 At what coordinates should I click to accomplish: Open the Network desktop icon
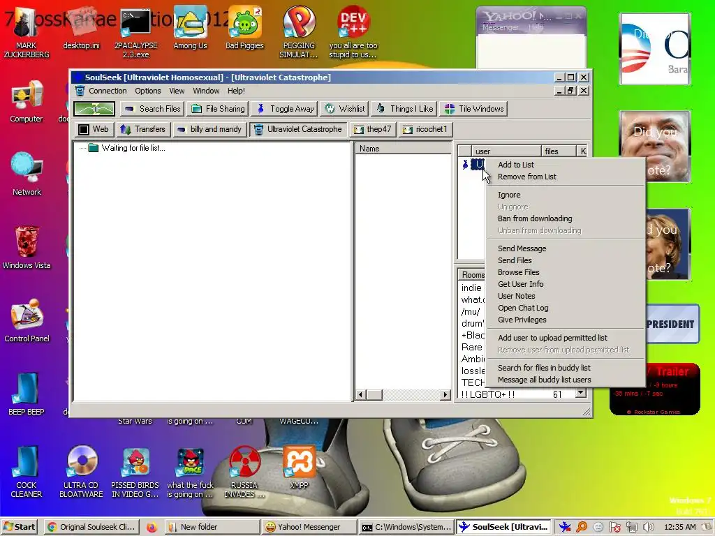click(x=27, y=174)
